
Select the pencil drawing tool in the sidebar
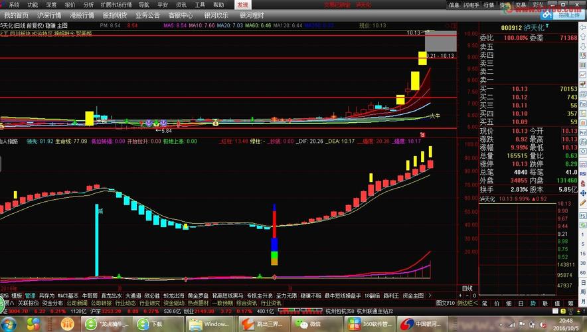[x=583, y=203]
